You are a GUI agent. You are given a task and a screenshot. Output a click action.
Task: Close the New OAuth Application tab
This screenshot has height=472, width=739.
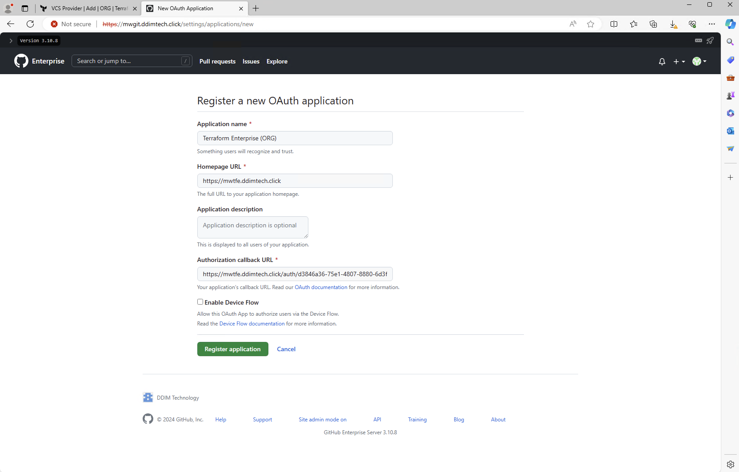[x=241, y=8]
